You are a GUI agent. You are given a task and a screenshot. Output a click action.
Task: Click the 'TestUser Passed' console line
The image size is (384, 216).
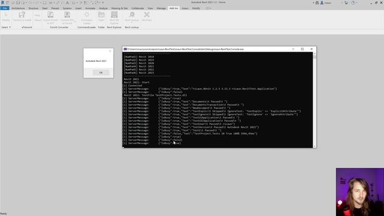(x=179, y=124)
